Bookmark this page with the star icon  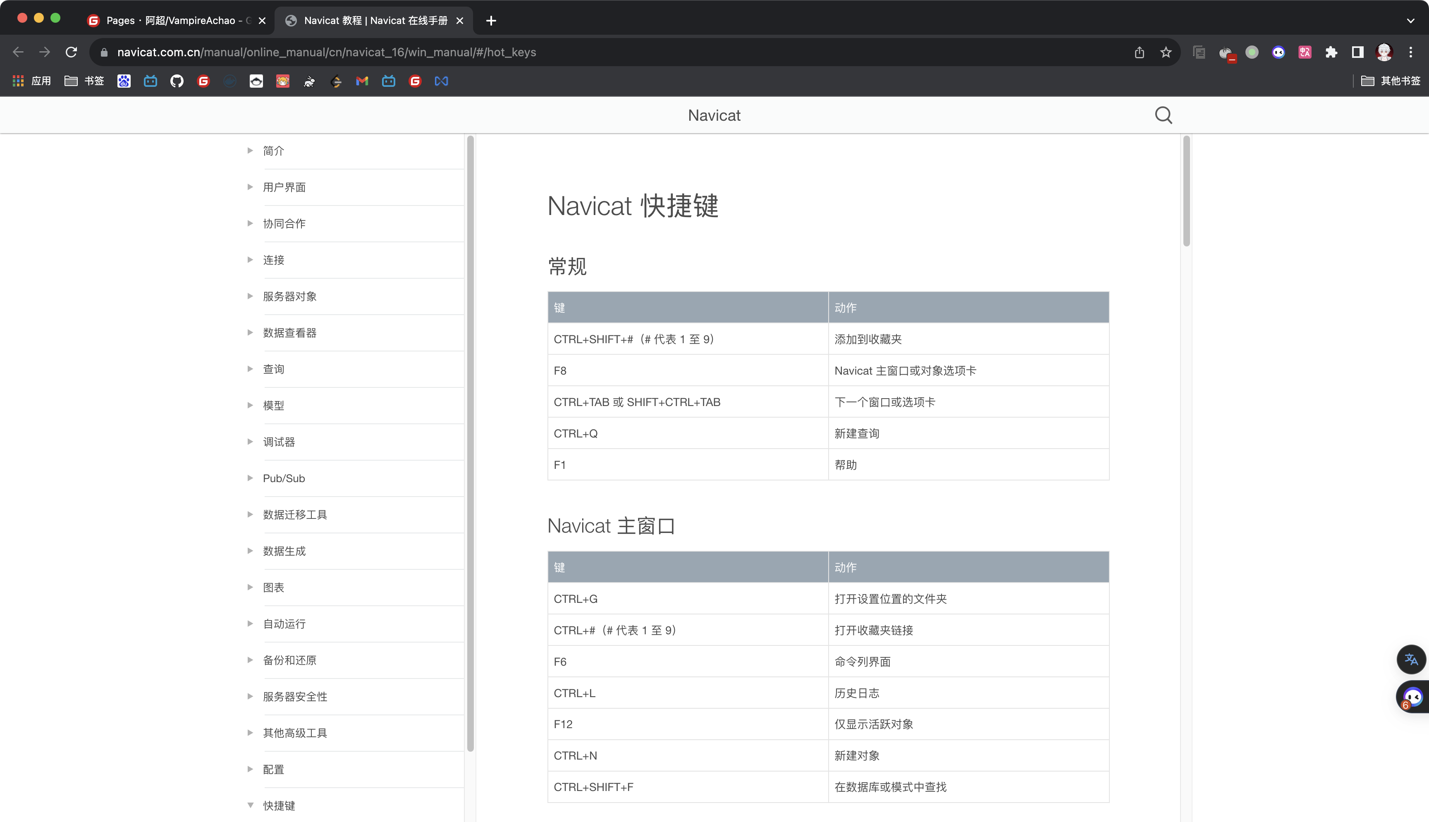1166,52
